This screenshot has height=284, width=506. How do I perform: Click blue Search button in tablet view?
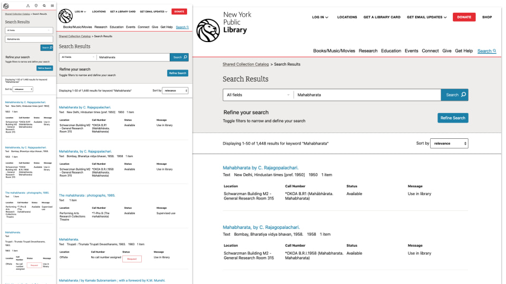click(x=179, y=57)
